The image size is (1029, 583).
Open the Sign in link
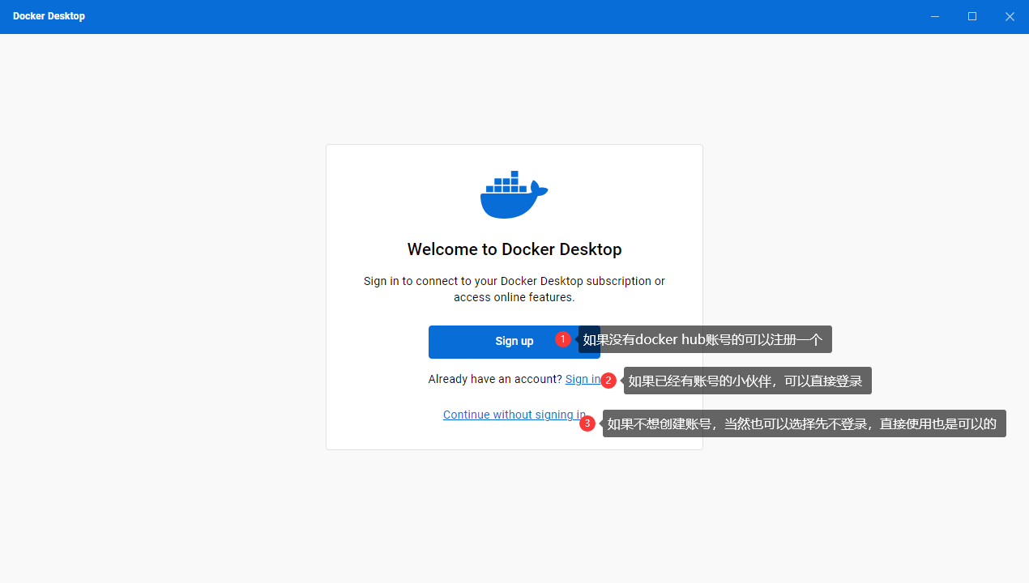coord(583,379)
